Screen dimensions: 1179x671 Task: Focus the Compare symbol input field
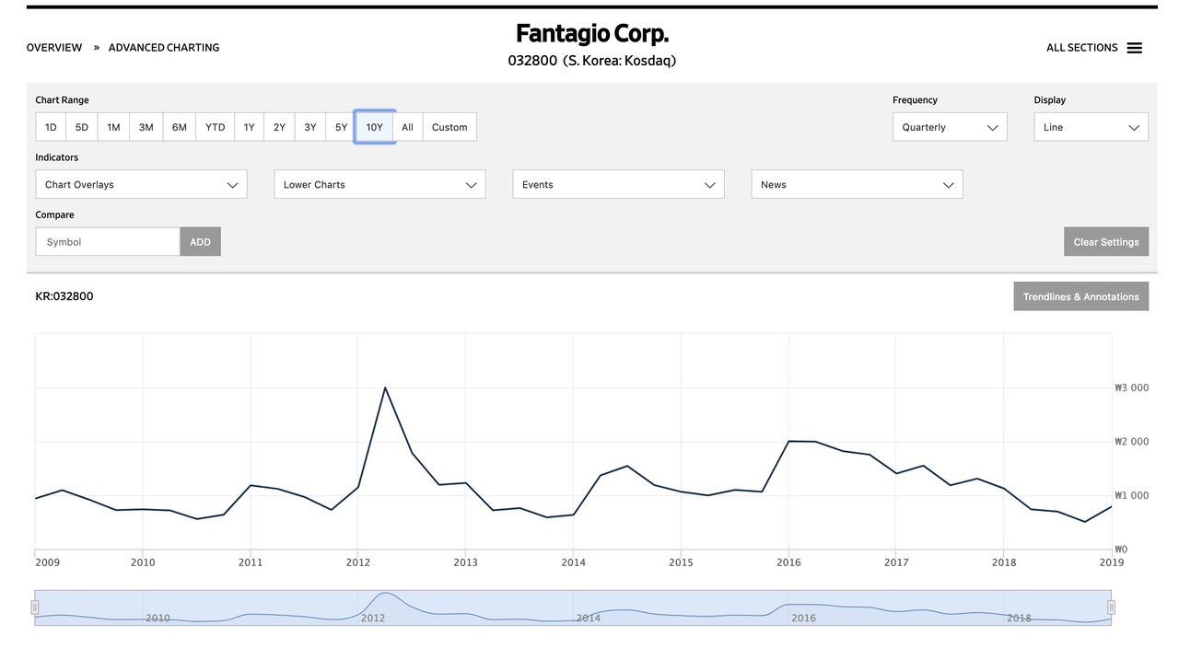point(108,242)
